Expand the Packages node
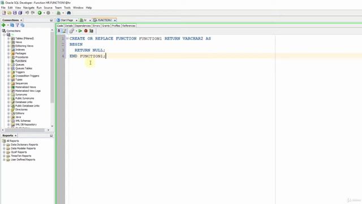Image resolution: width=362 pixels, height=204 pixels. tap(8, 53)
